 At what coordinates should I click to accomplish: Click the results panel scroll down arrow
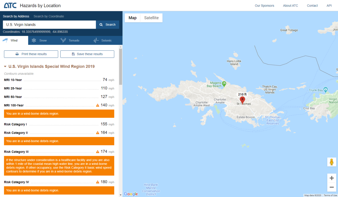click(x=121, y=195)
